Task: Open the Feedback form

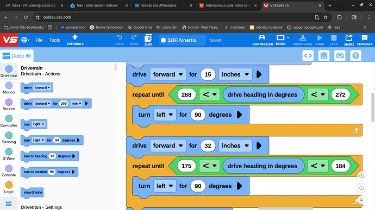Action: [365, 40]
